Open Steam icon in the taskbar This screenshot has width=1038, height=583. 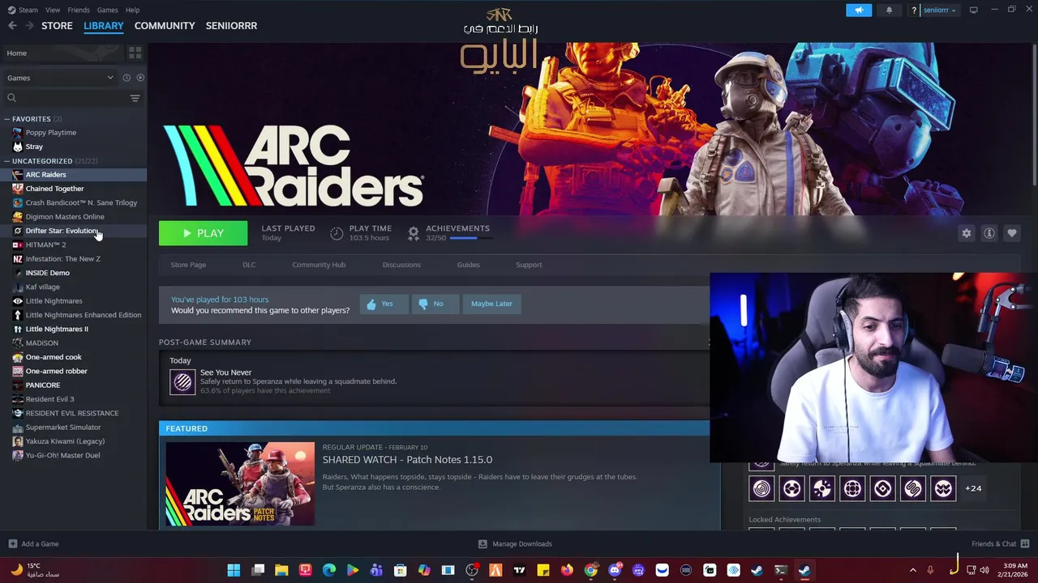(x=804, y=570)
